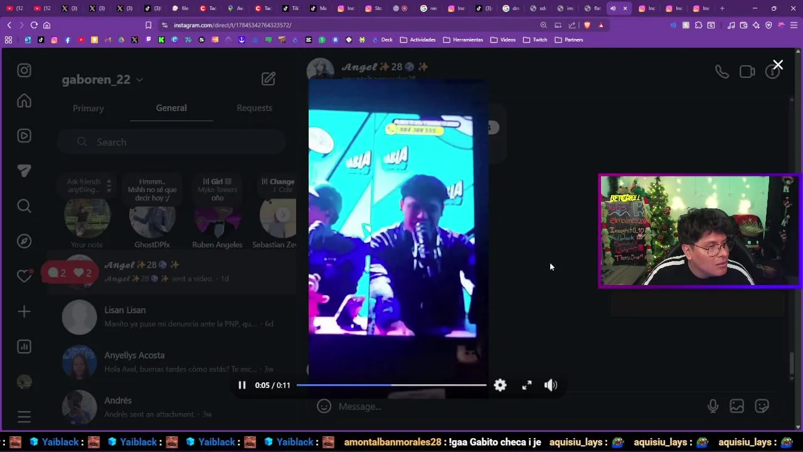Open Messages paper plane icon in the sidebar
The height and width of the screenshot is (452, 803).
[24, 171]
